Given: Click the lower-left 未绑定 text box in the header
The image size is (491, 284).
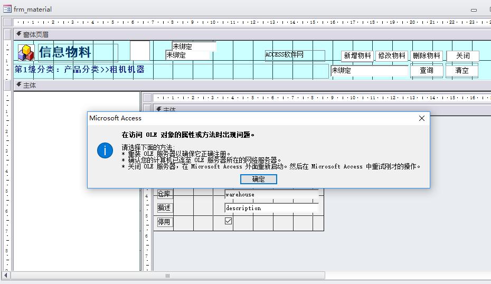Looking at the screenshot, I should point(187,55).
